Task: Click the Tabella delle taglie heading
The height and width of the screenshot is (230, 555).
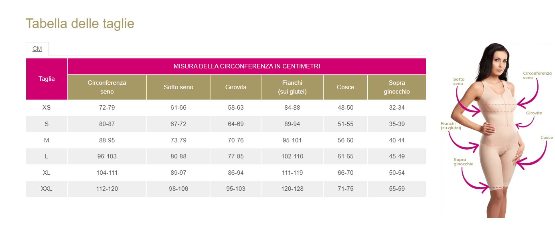Action: pos(80,24)
